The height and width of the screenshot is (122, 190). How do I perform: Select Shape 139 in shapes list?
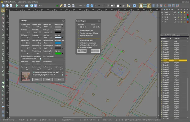pos(174,61)
